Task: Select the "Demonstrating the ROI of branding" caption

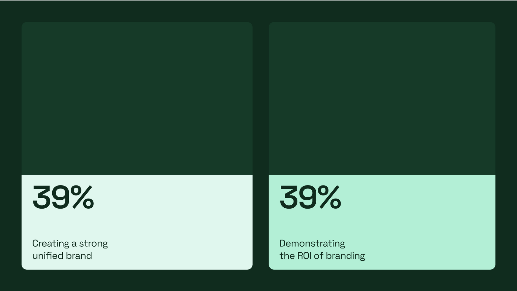Action: coord(322,249)
